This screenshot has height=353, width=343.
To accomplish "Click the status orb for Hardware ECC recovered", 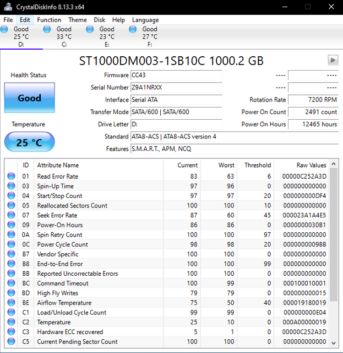I will [x=11, y=331].
